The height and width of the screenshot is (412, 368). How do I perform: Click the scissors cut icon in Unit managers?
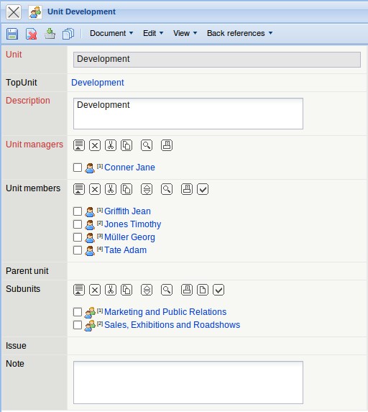[x=111, y=145]
